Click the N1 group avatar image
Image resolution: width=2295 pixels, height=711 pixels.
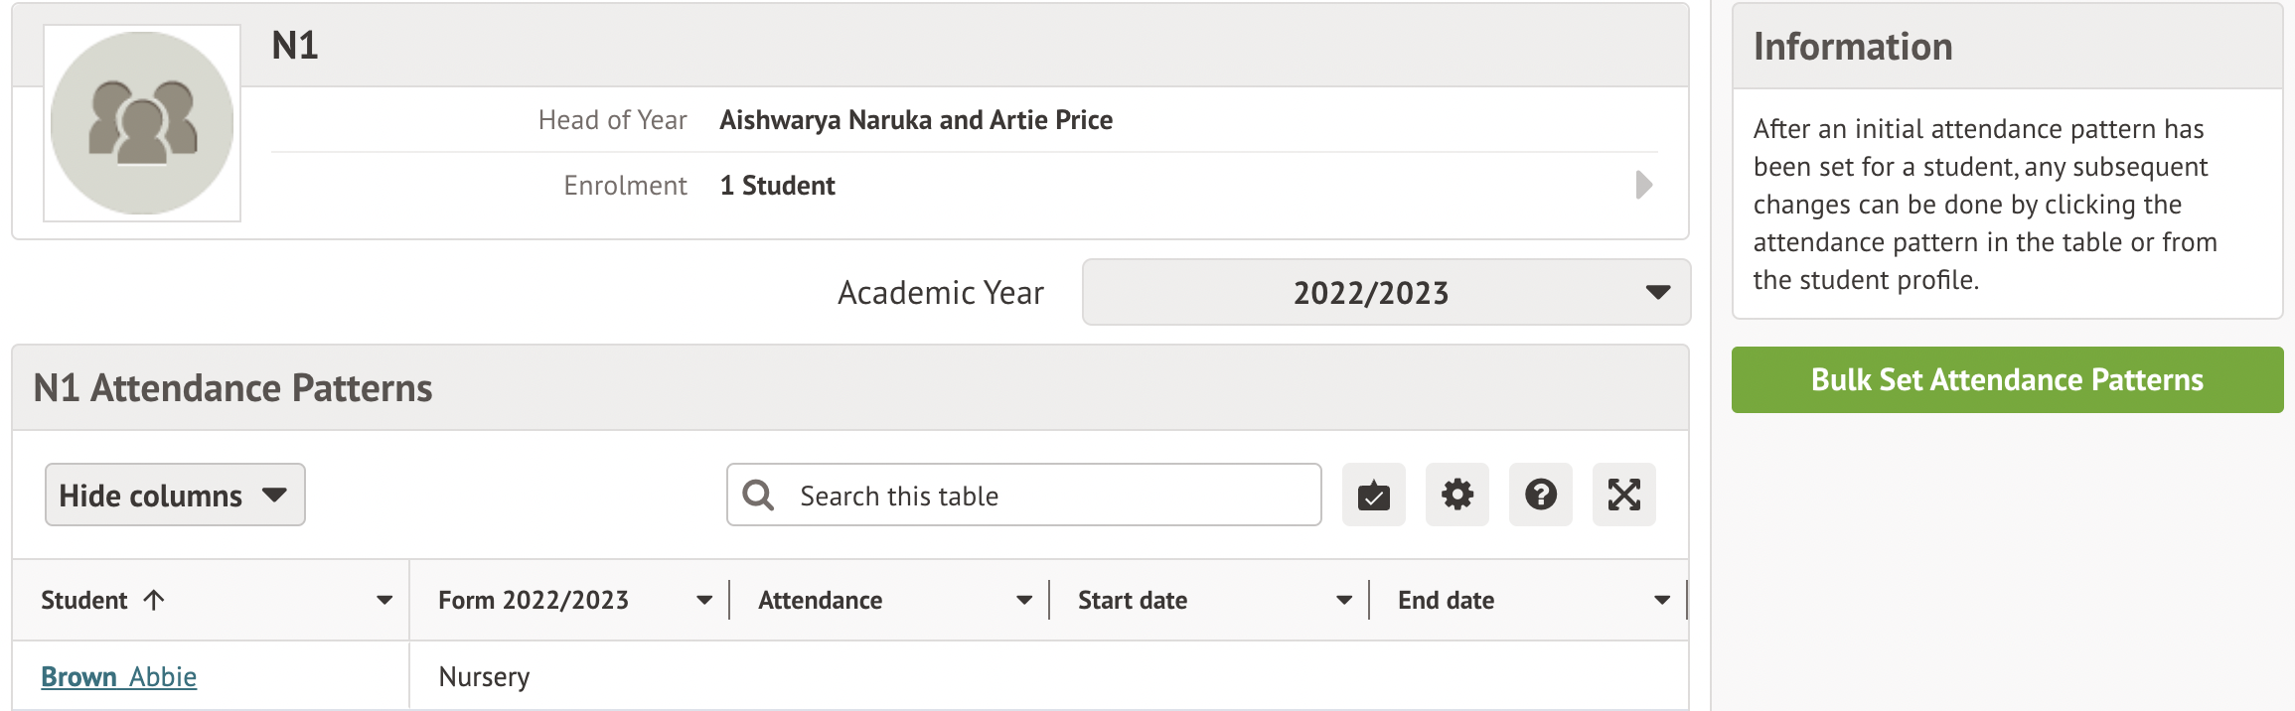pyautogui.click(x=142, y=123)
